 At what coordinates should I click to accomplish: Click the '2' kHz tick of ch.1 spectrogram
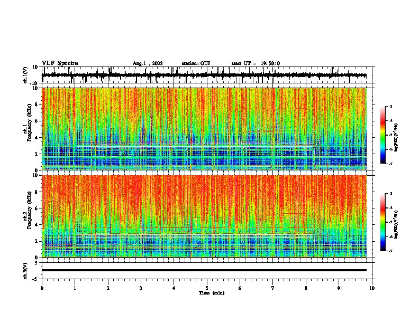(37, 154)
